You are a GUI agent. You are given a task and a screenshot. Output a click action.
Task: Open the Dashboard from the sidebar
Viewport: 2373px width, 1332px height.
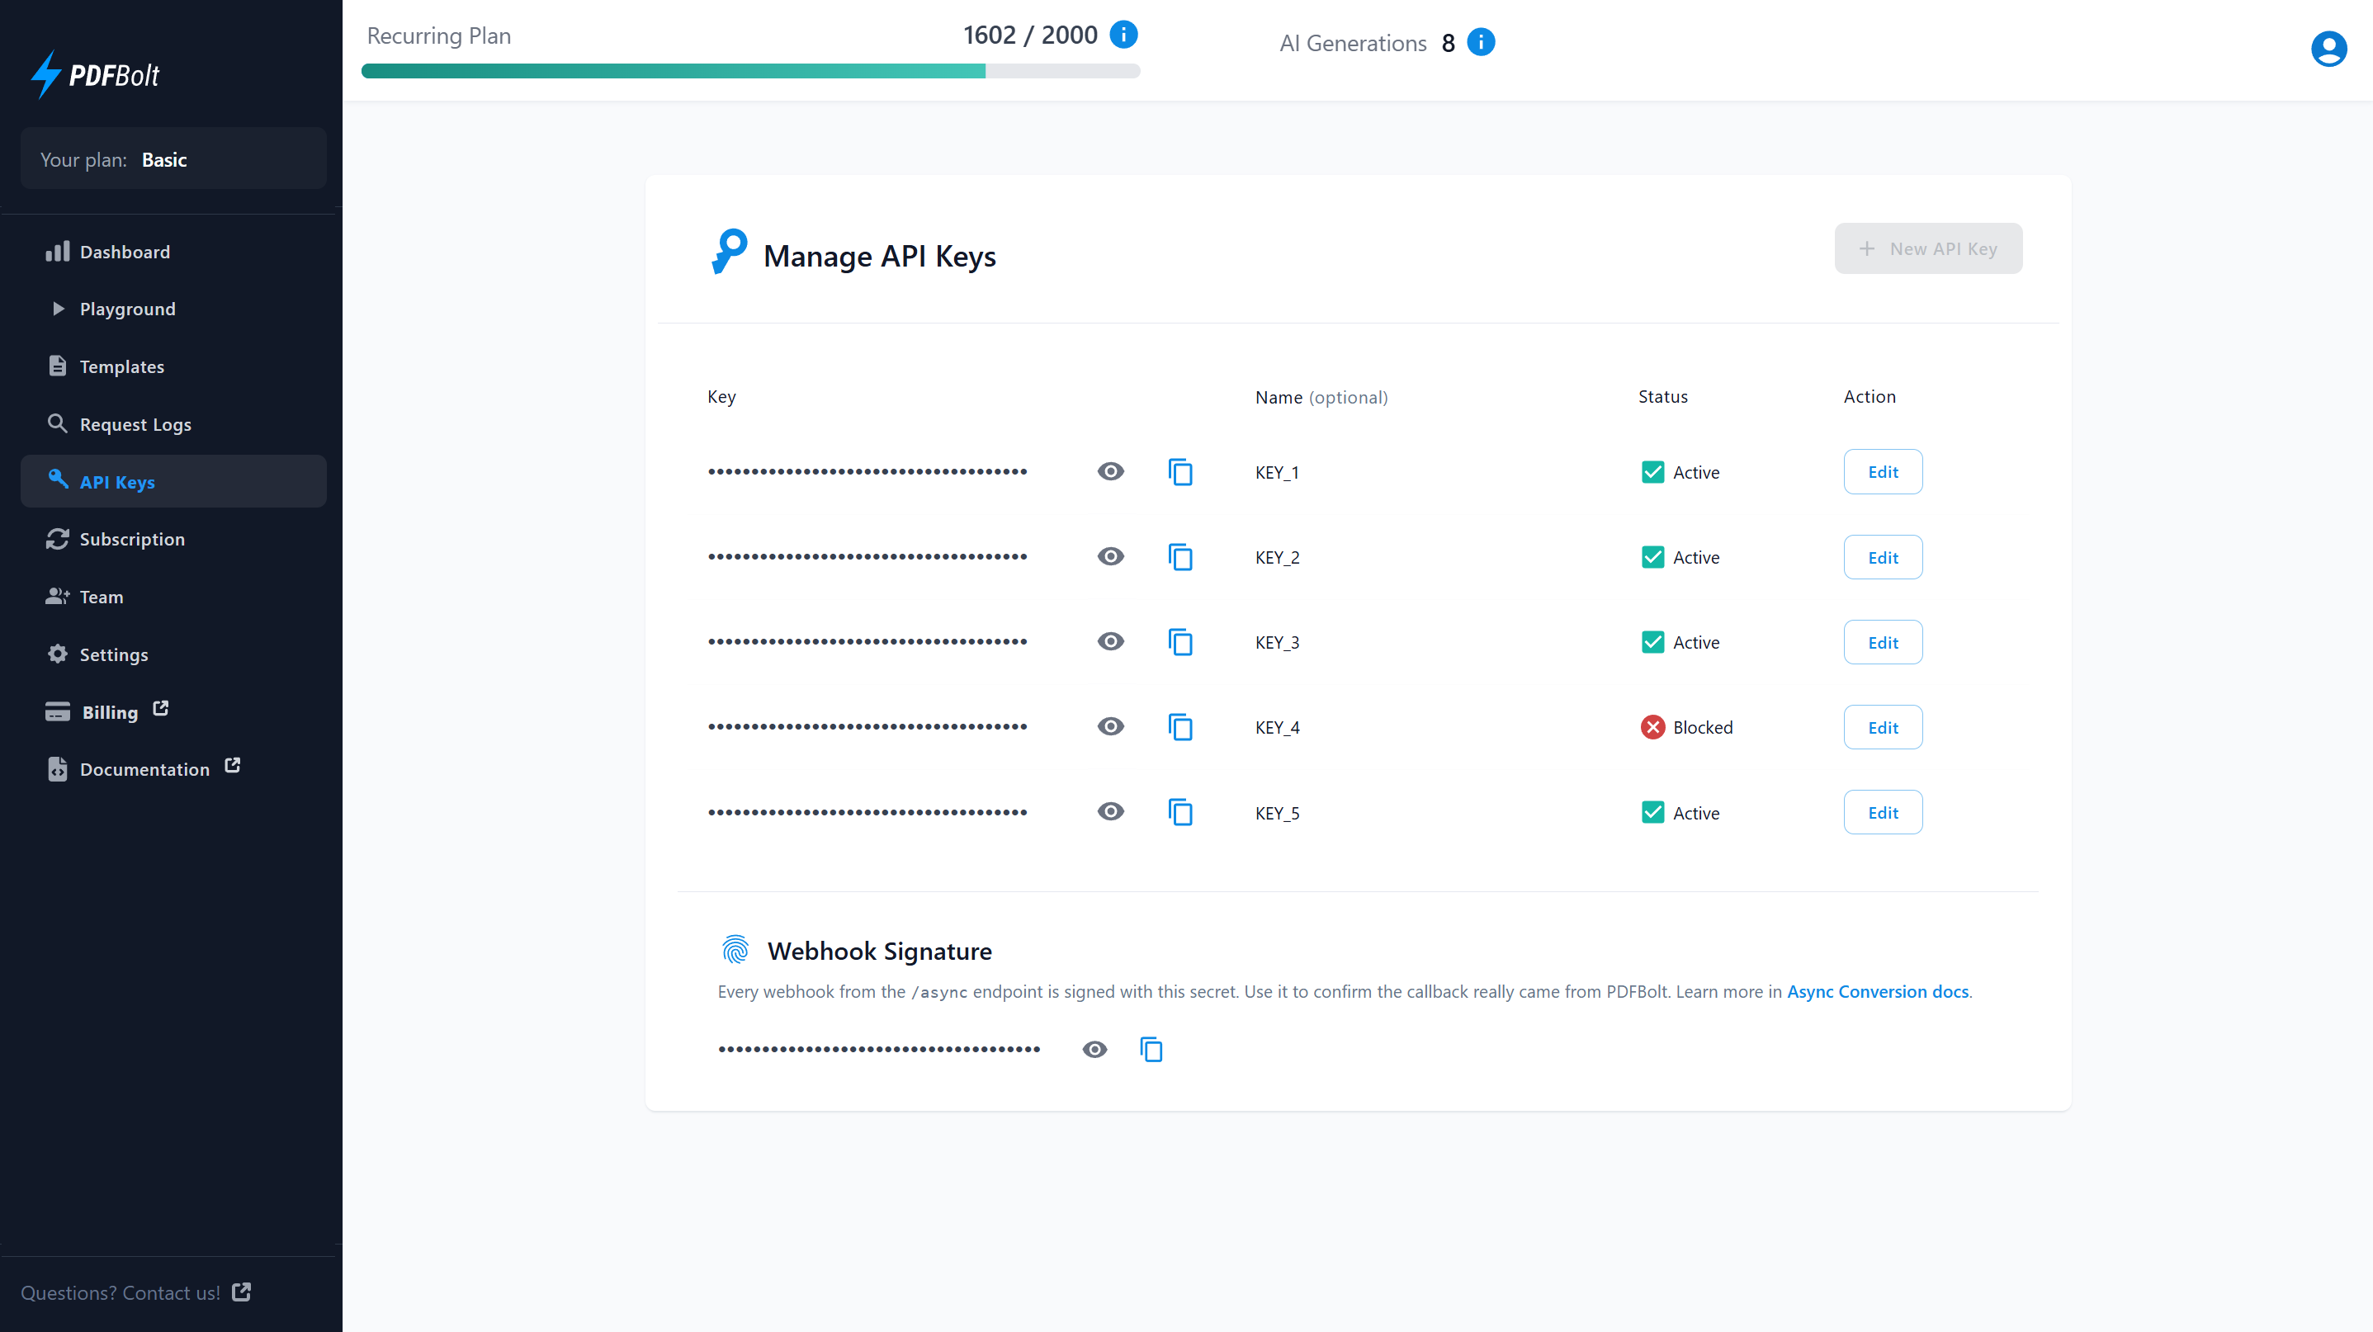(x=125, y=251)
